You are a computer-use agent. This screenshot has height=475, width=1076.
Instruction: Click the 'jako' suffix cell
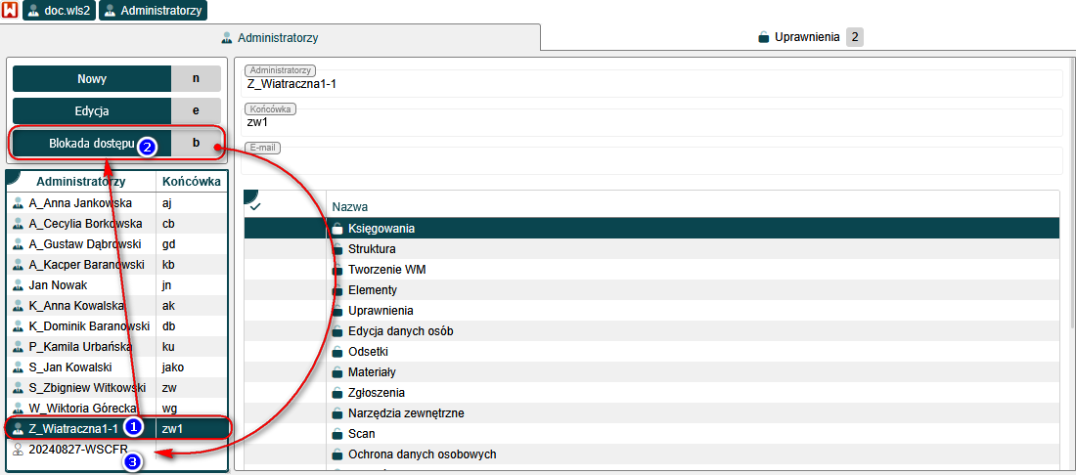192,367
